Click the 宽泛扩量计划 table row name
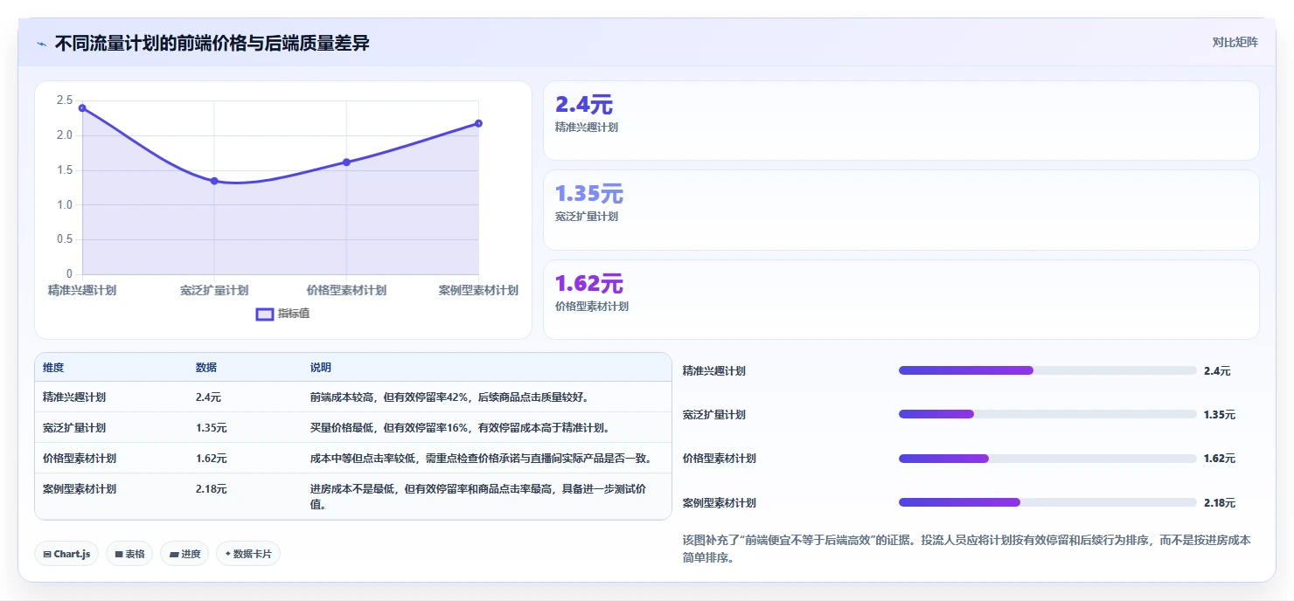The width and height of the screenshot is (1294, 601). [74, 427]
